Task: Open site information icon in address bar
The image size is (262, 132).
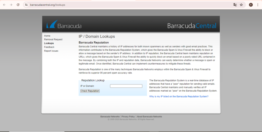Action: click(26, 5)
